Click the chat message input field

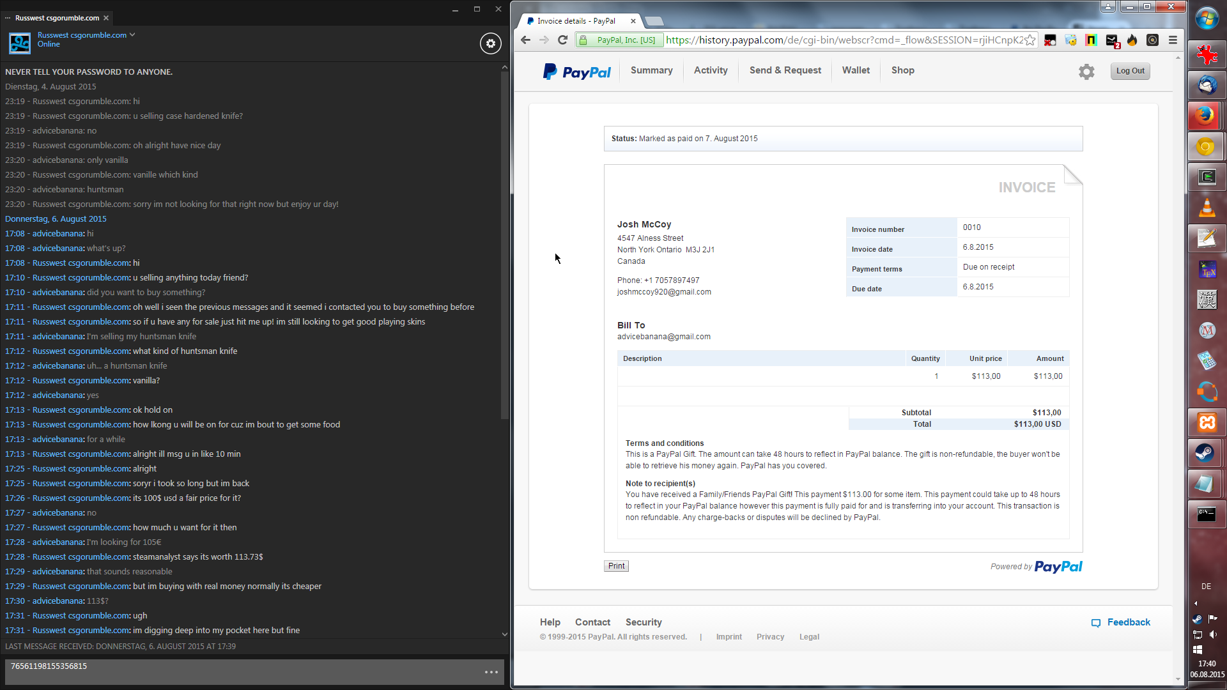point(243,672)
